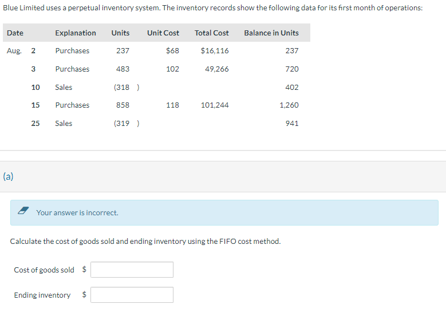This screenshot has height=320, width=446.
Task: Select the 102 unit cost cell
Action: (x=173, y=69)
